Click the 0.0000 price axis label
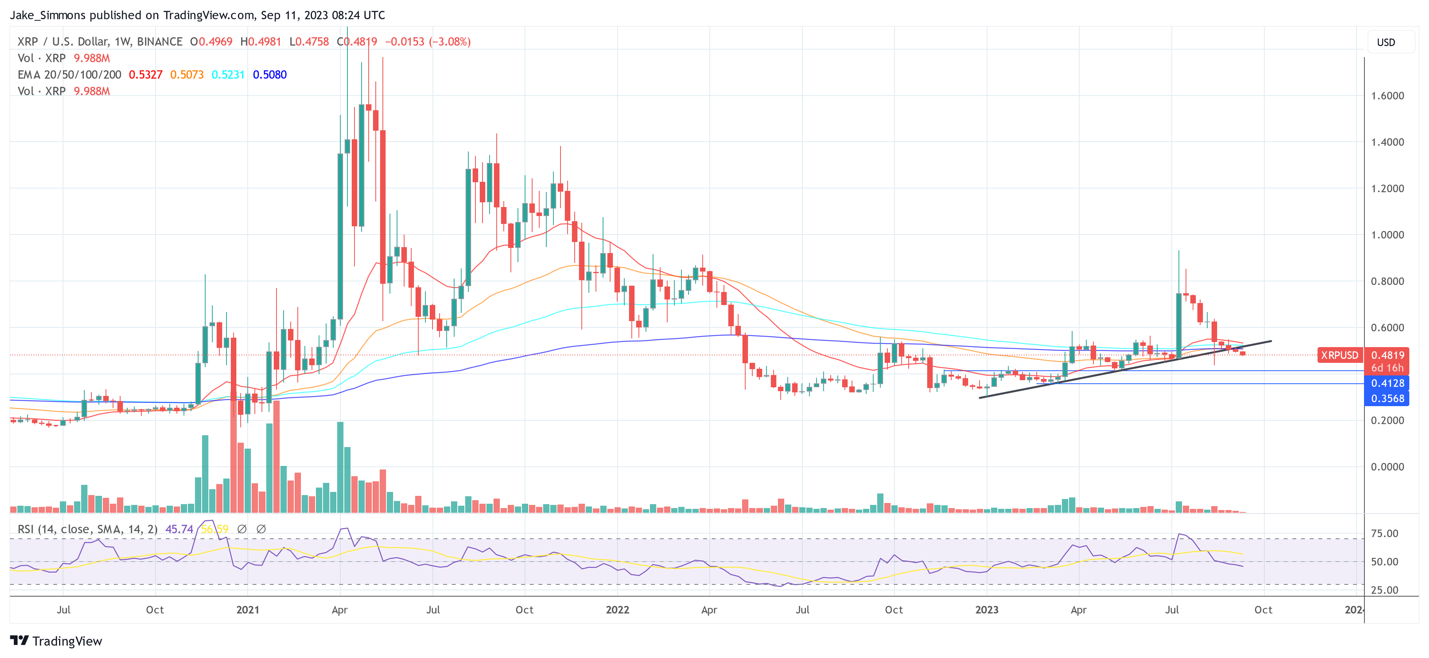 (x=1387, y=467)
